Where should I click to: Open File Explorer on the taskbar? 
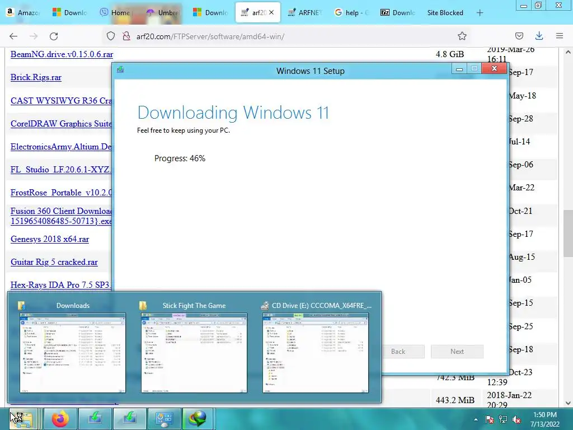point(25,419)
